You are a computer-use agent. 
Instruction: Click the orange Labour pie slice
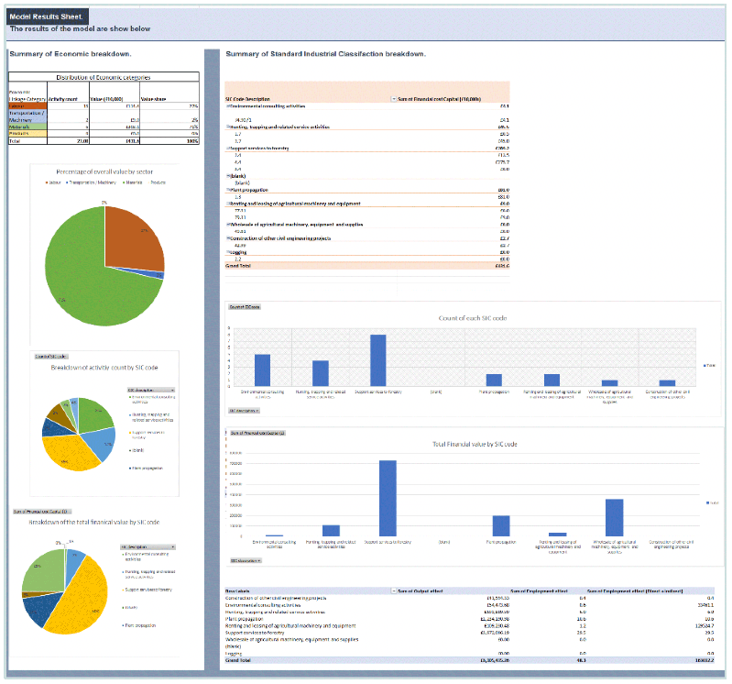[133, 238]
